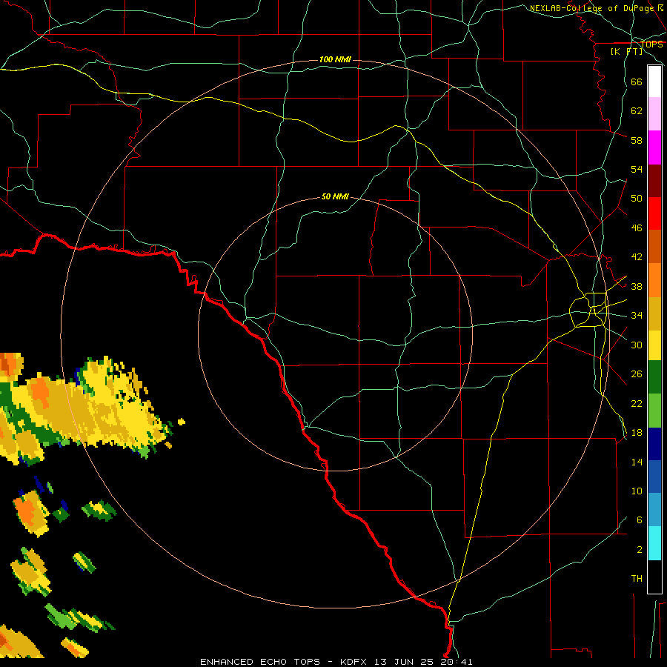
Task: Choose the gold legend swatch
Action: 654,313
